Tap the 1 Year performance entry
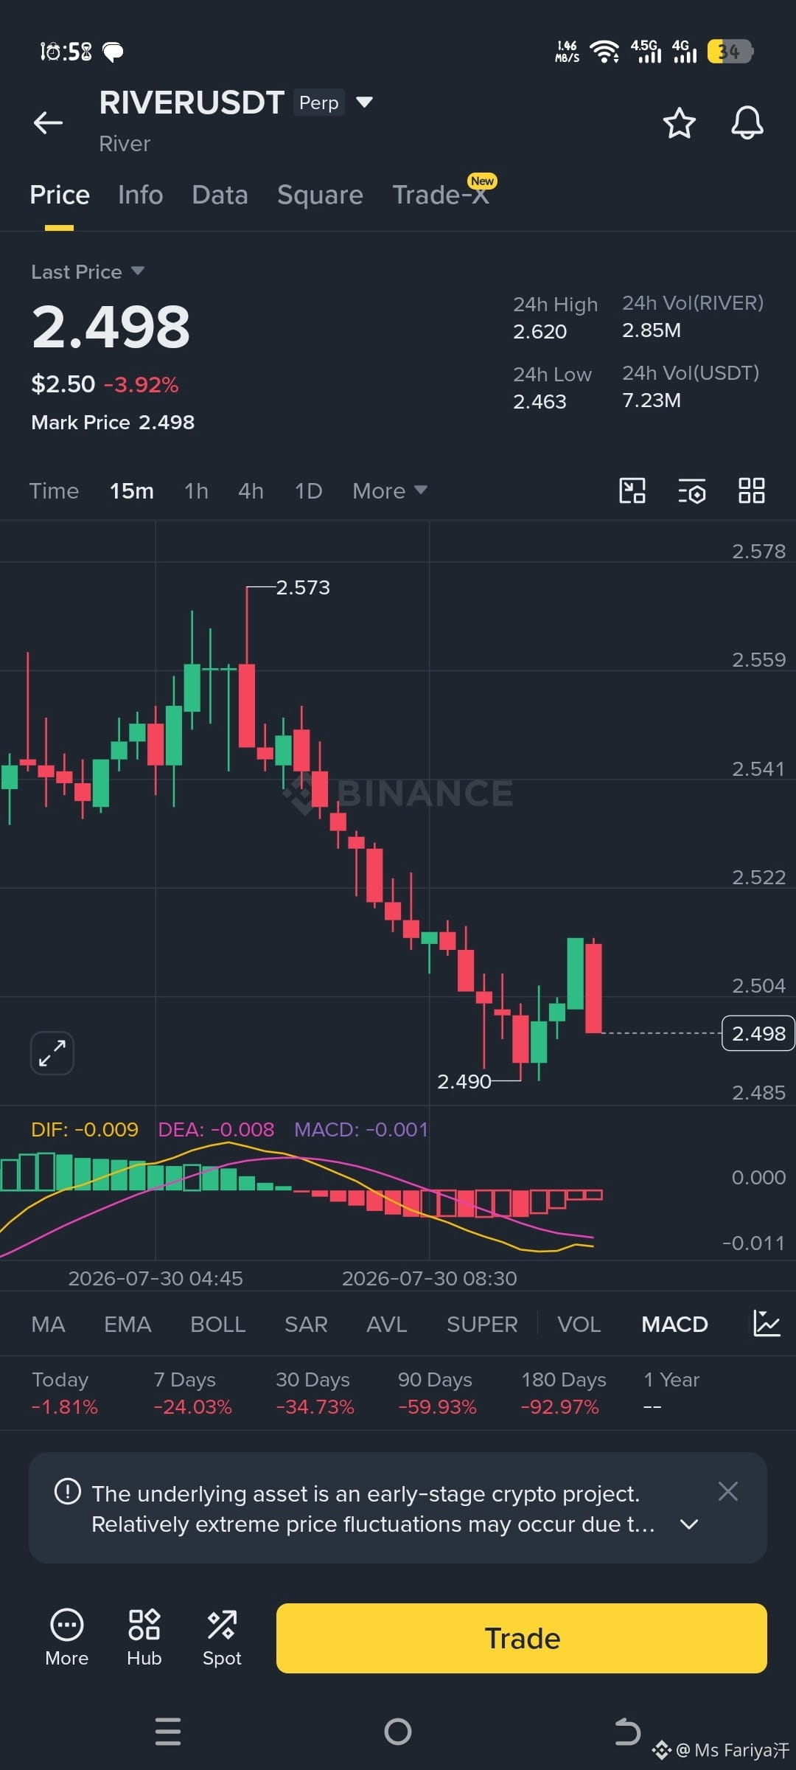The width and height of the screenshot is (796, 1770). (671, 1393)
